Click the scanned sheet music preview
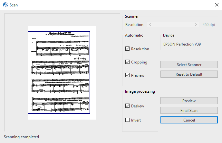 pos(62,73)
